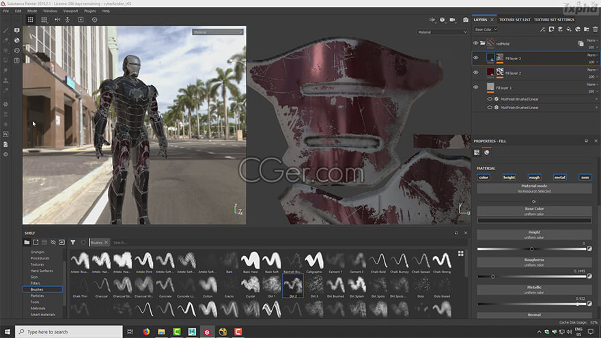Click the Base Color uniform color swatch
This screenshot has width=601, height=338.
[x=534, y=221]
